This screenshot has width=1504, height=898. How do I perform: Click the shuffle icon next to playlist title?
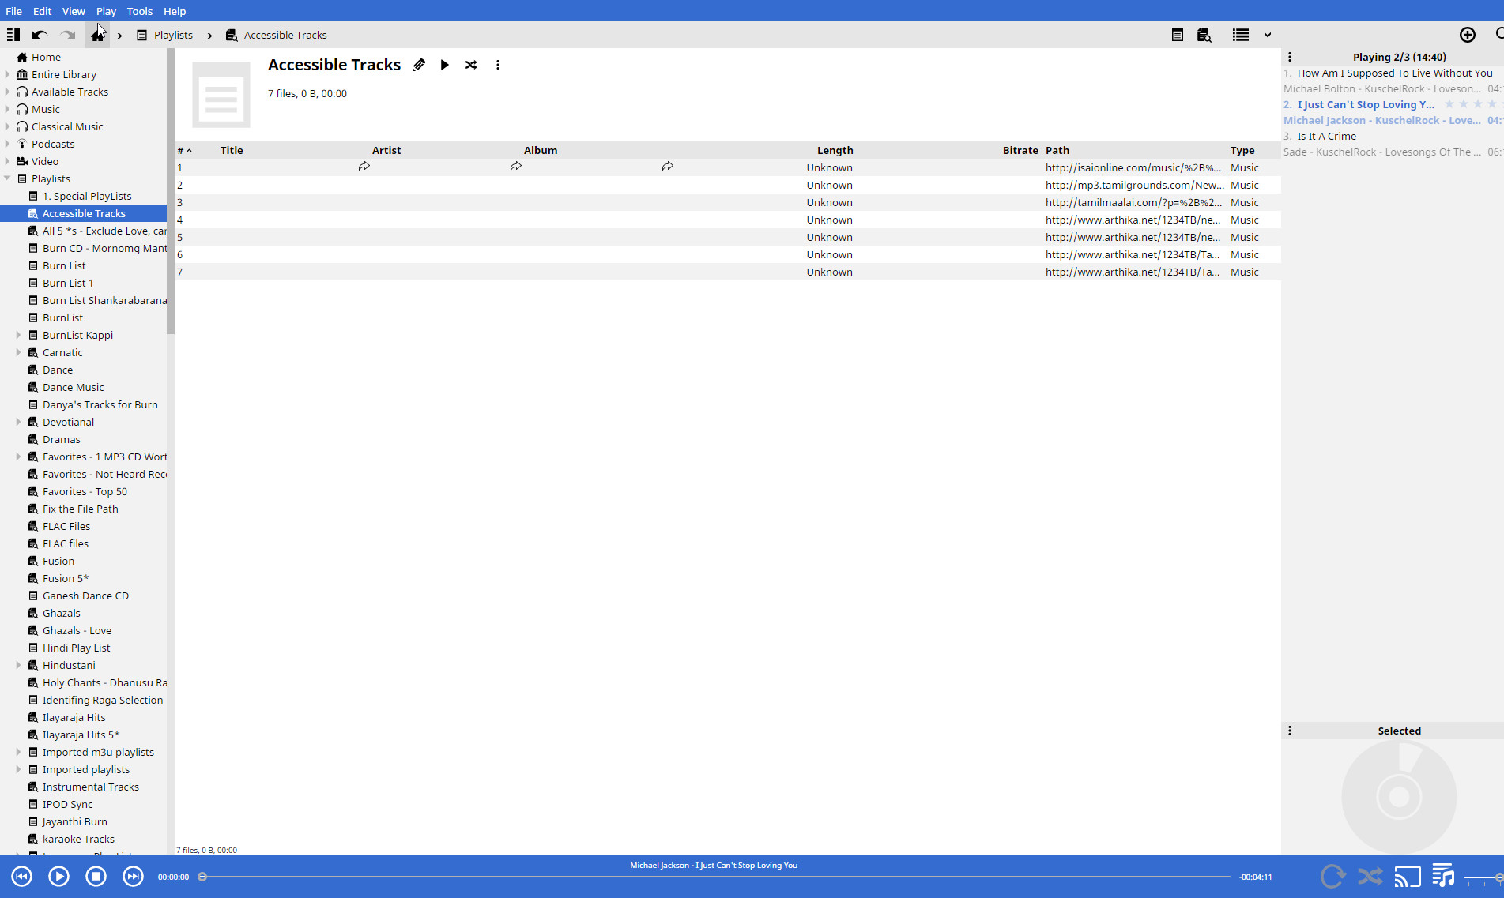pos(471,66)
